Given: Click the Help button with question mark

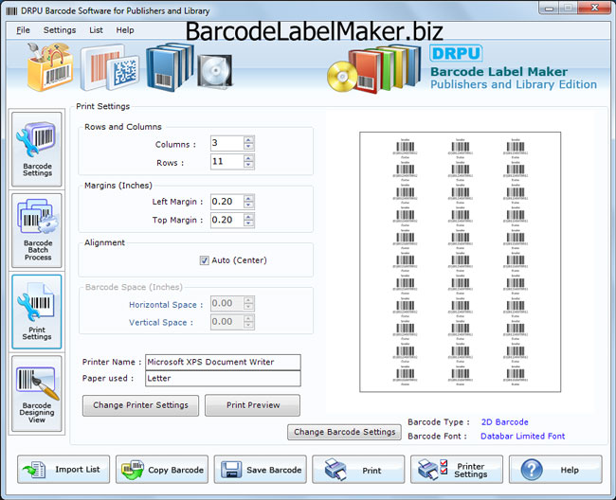Looking at the screenshot, I should 555,470.
